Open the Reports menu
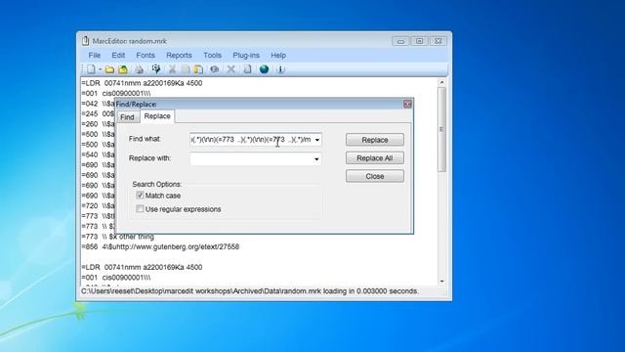Viewport: 625px width, 352px height. tap(179, 55)
